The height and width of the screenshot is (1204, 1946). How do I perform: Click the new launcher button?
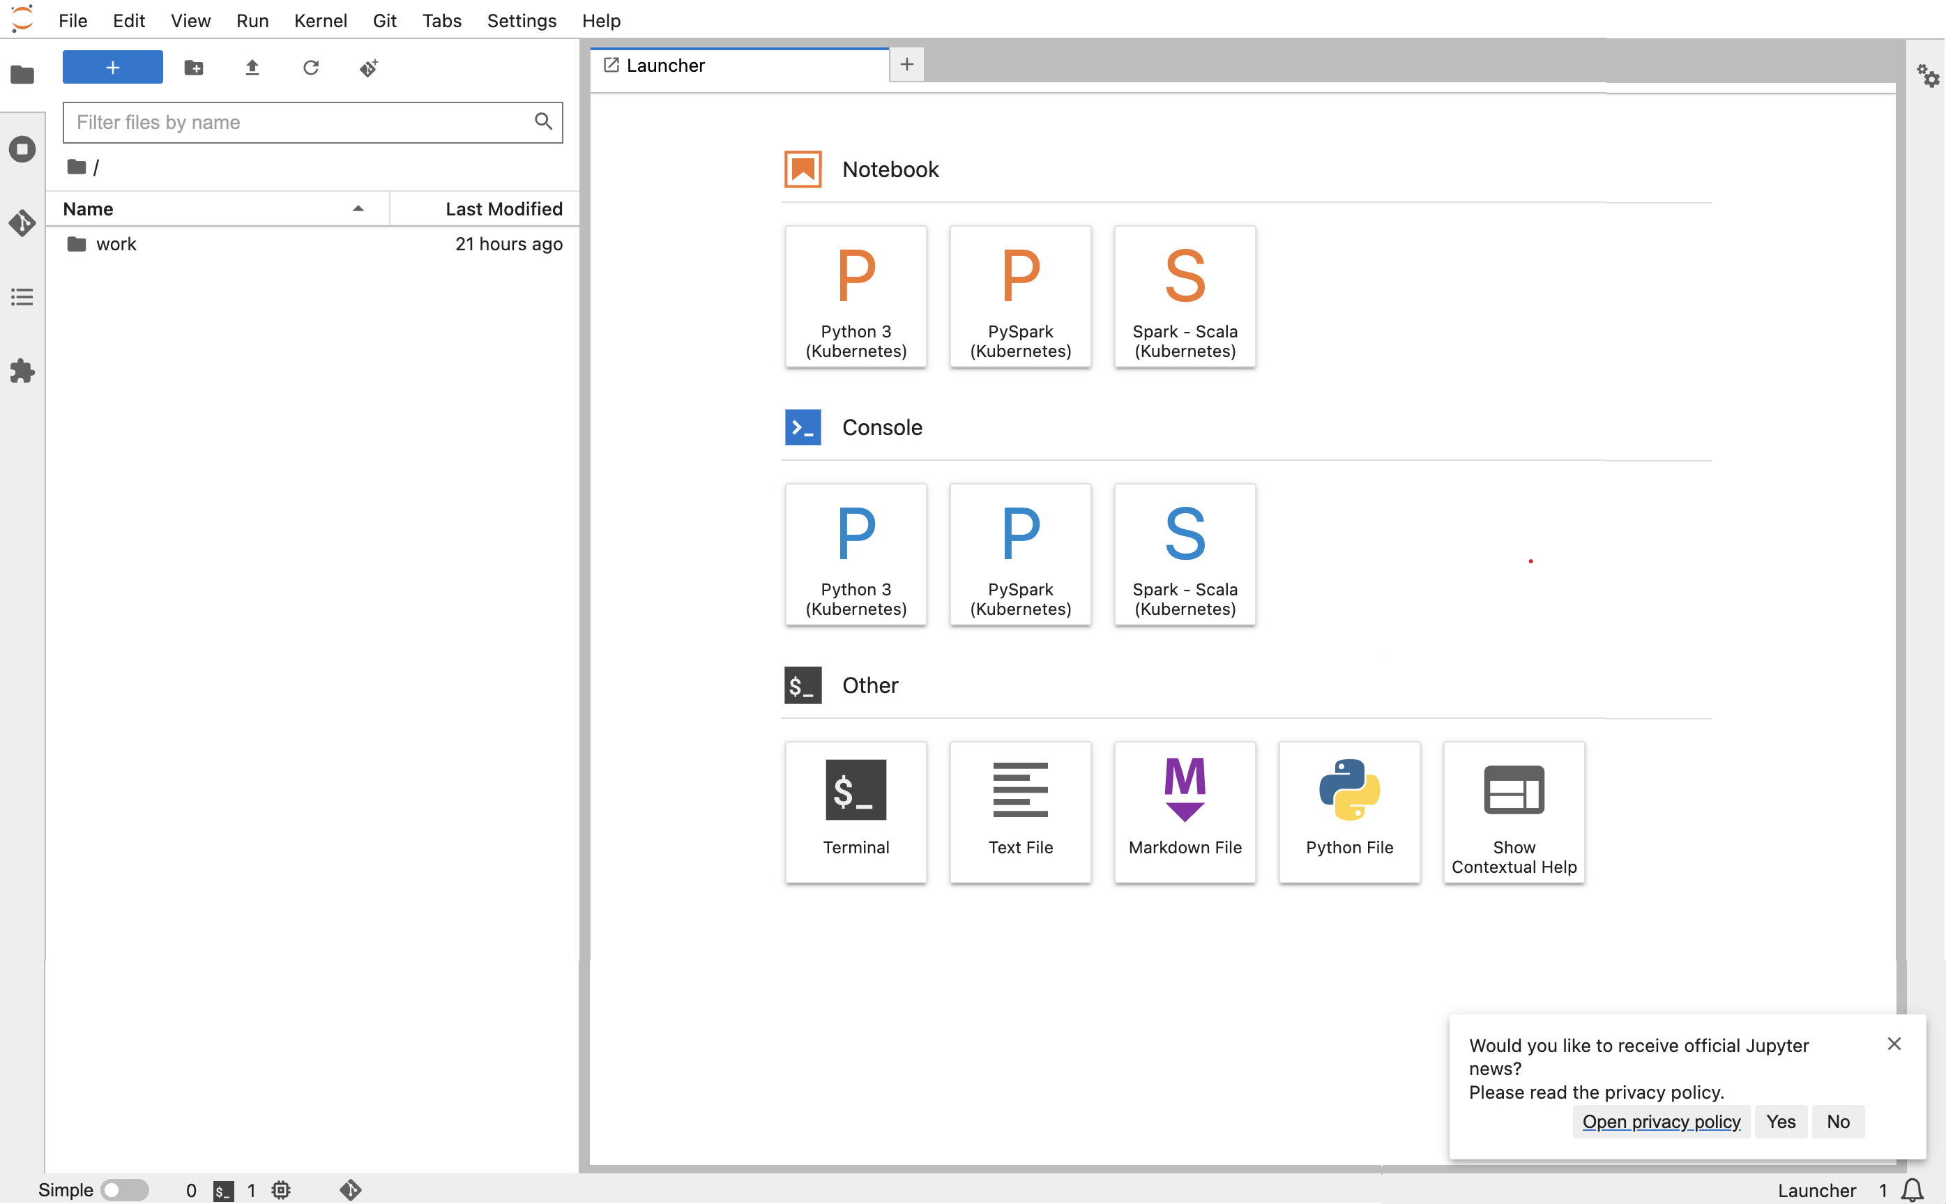click(x=112, y=66)
